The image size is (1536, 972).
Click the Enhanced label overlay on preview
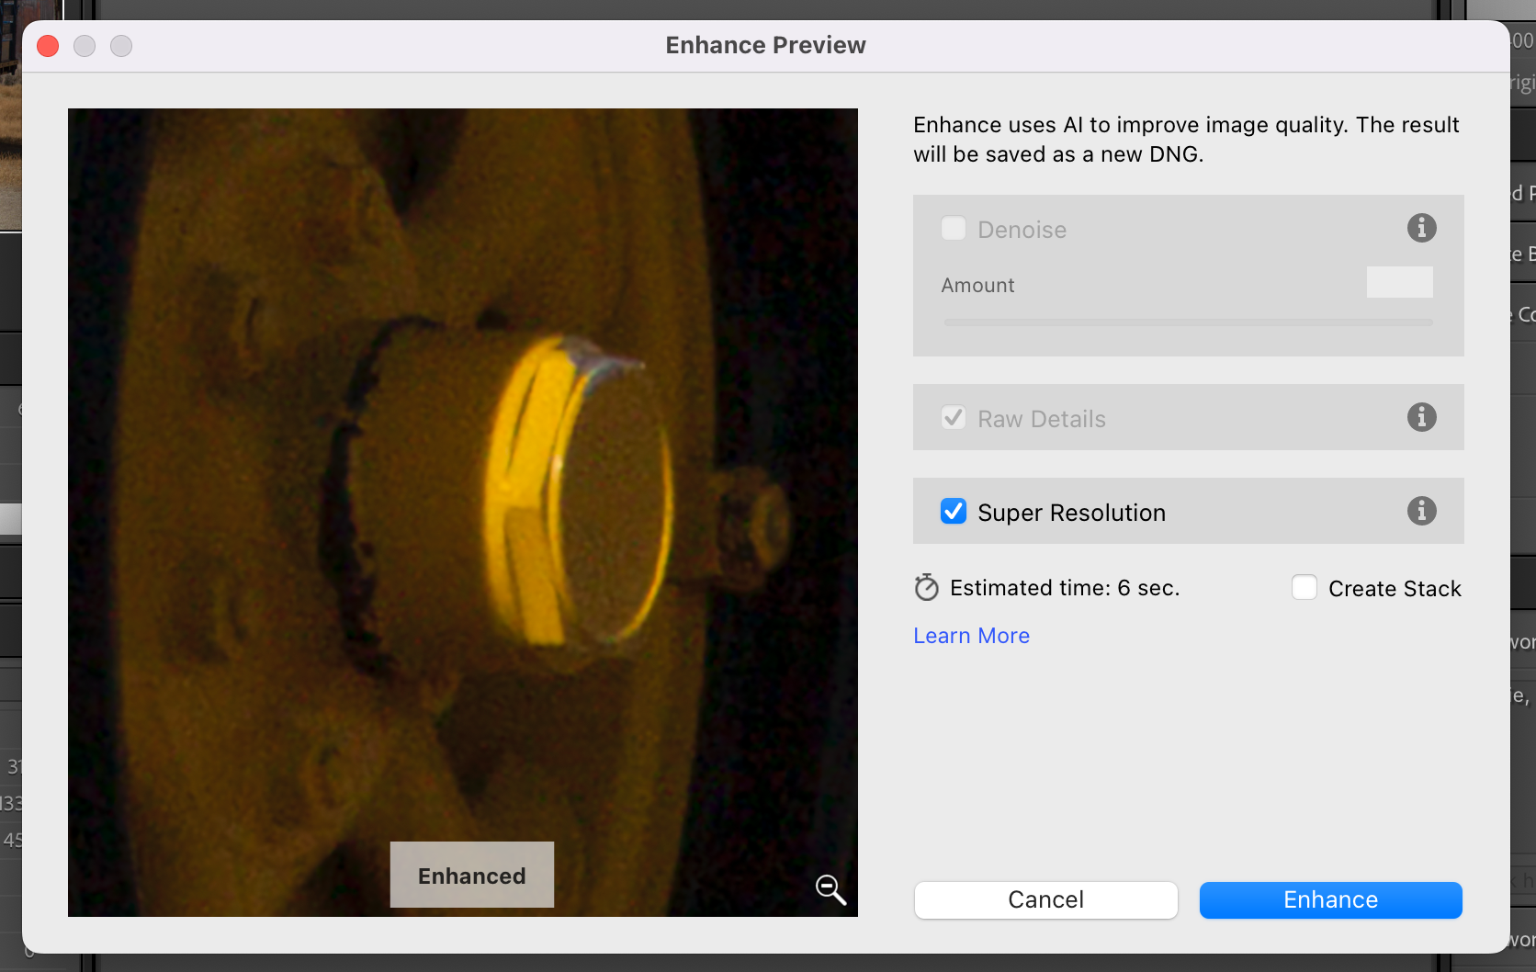471,875
